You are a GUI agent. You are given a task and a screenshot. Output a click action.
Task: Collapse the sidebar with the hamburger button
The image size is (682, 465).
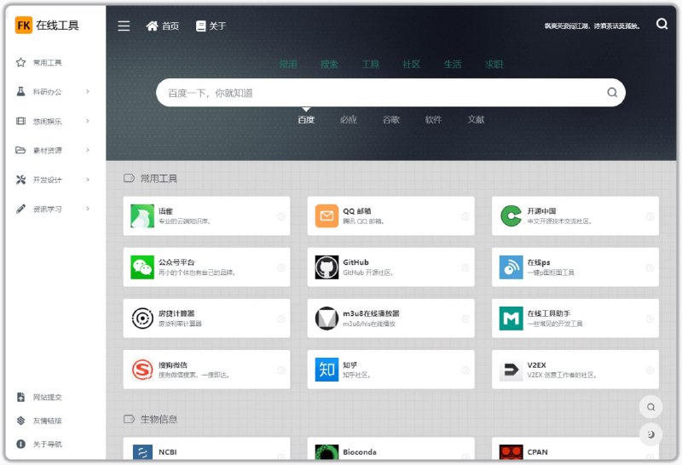pos(124,26)
